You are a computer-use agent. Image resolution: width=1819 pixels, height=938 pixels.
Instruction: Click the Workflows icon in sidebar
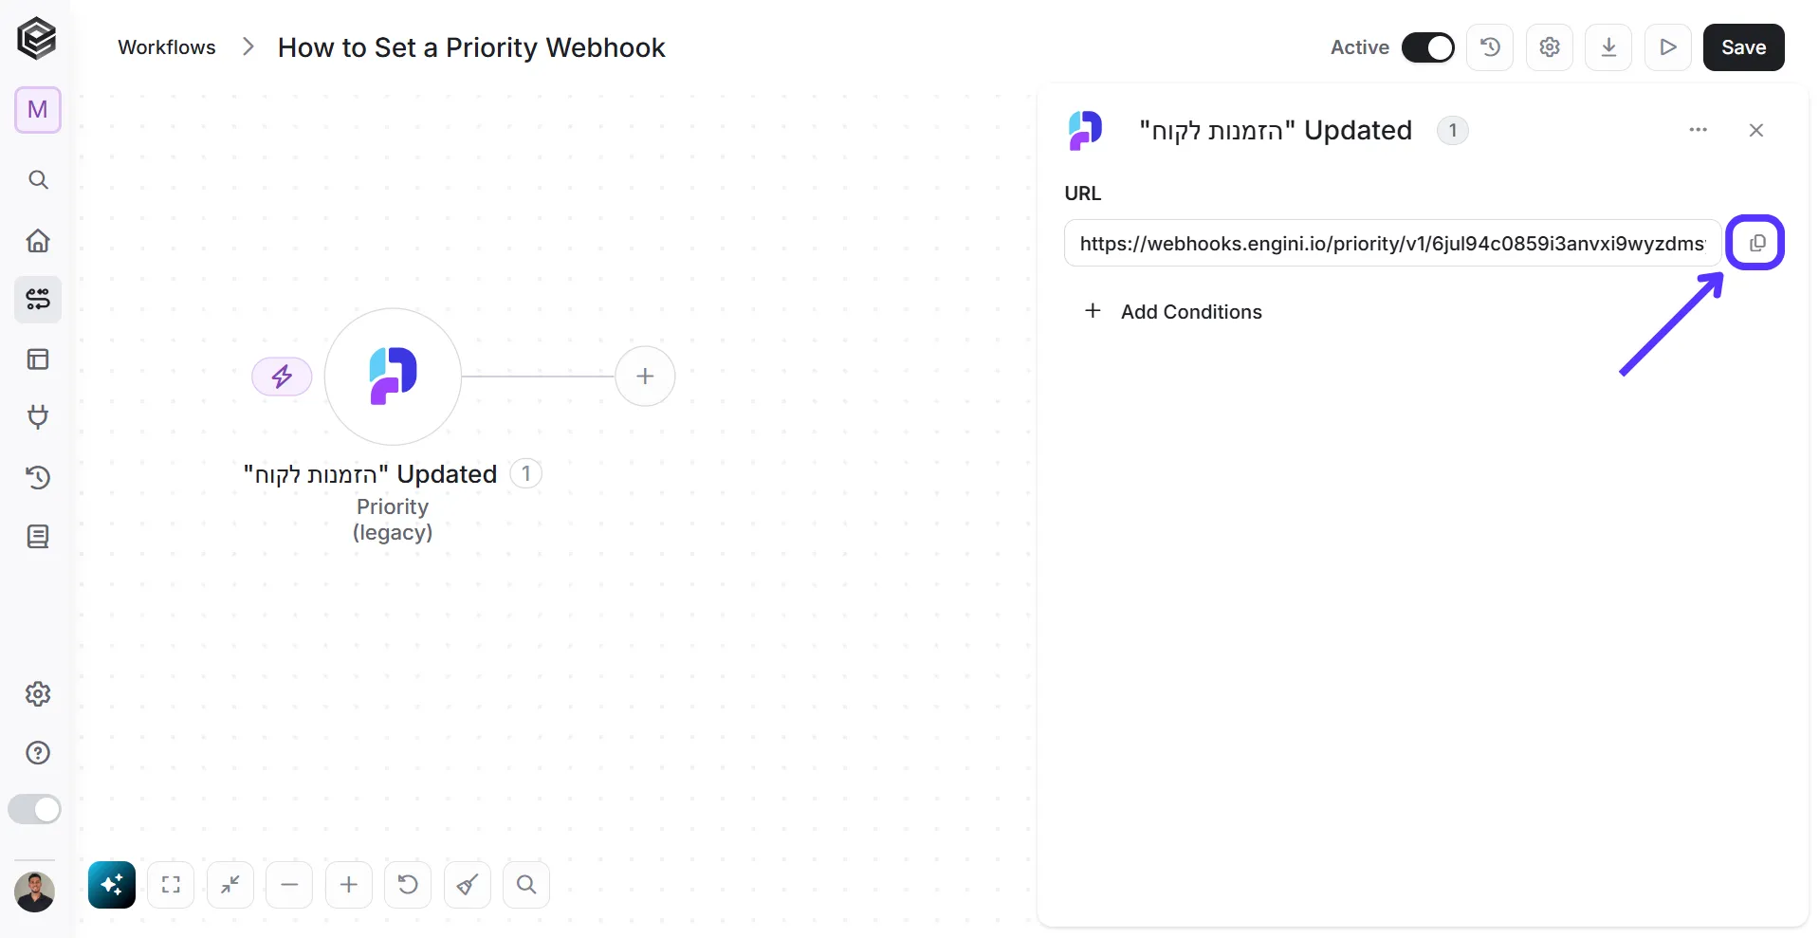38,300
